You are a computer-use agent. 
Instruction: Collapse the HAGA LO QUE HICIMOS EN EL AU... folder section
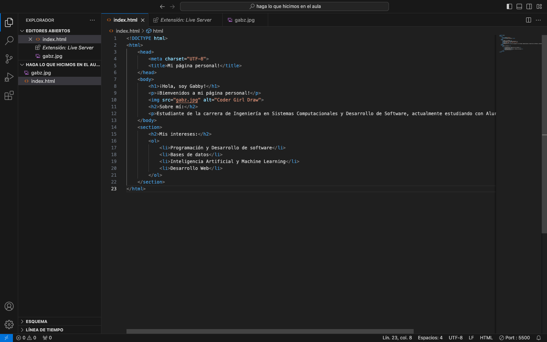click(x=60, y=65)
